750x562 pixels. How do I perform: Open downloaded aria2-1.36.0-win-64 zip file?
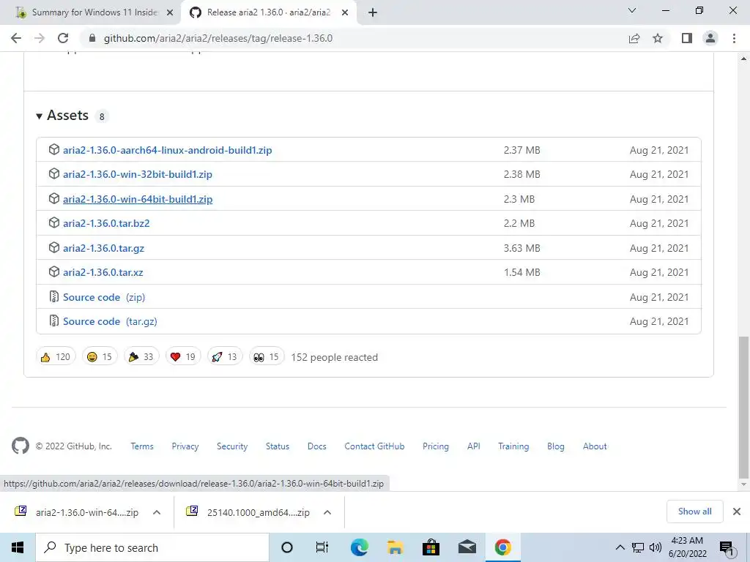coord(76,512)
